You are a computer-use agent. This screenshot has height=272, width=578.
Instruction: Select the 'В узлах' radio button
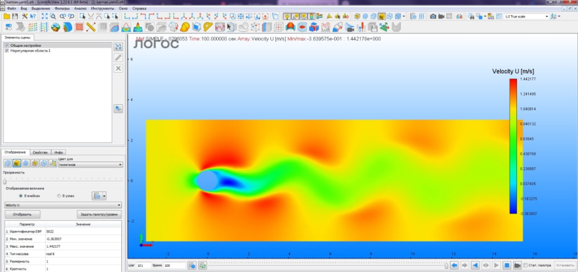tap(60, 195)
